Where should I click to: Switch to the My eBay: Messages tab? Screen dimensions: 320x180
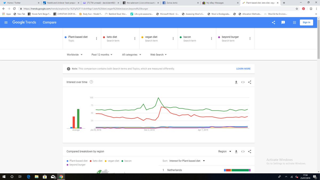tap(221, 3)
